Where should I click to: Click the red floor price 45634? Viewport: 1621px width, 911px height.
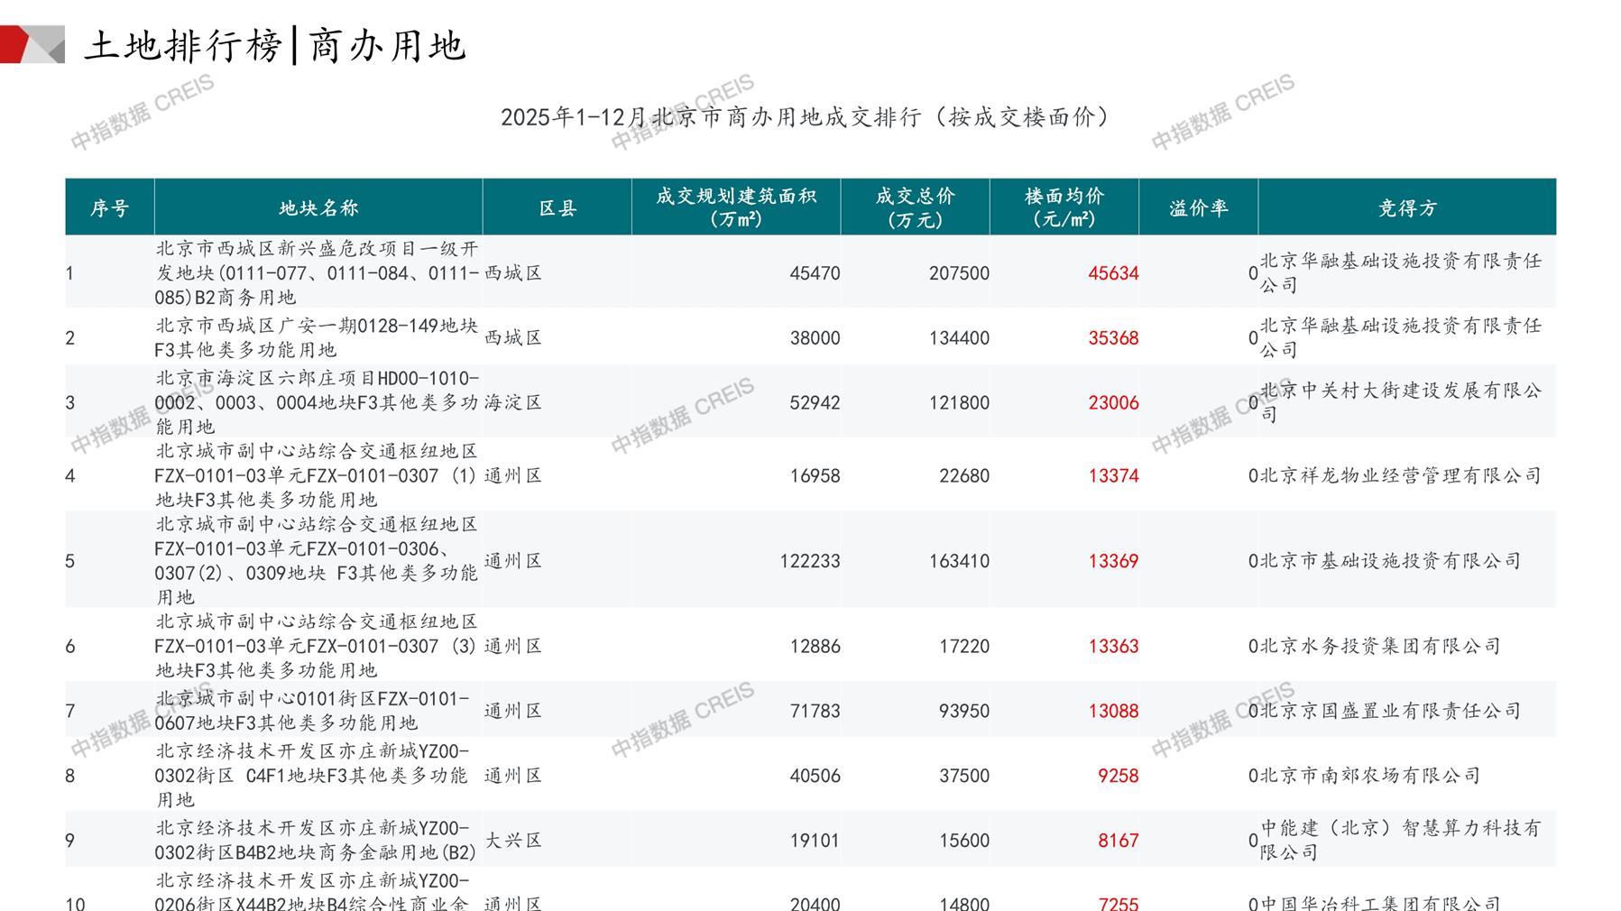click(x=1113, y=273)
